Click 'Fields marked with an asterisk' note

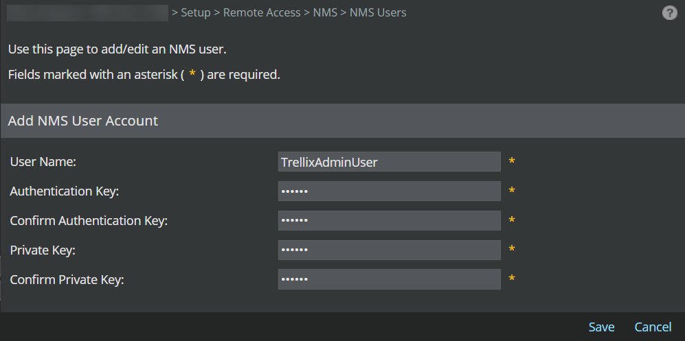click(x=144, y=75)
